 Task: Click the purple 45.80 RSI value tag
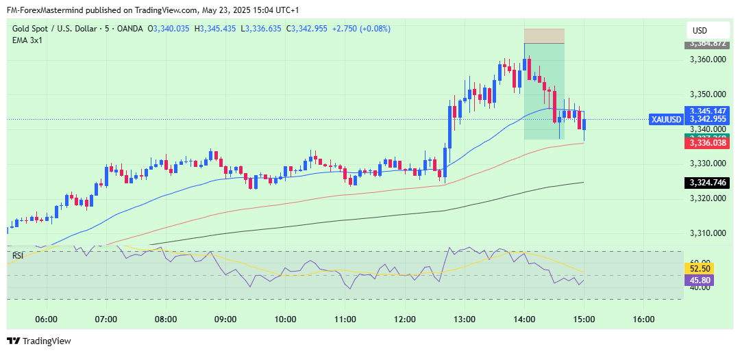pyautogui.click(x=698, y=280)
